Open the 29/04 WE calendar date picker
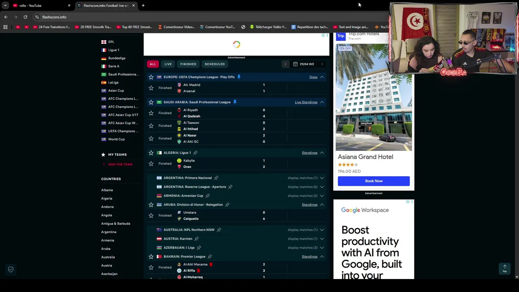519x292 pixels. 304,64
